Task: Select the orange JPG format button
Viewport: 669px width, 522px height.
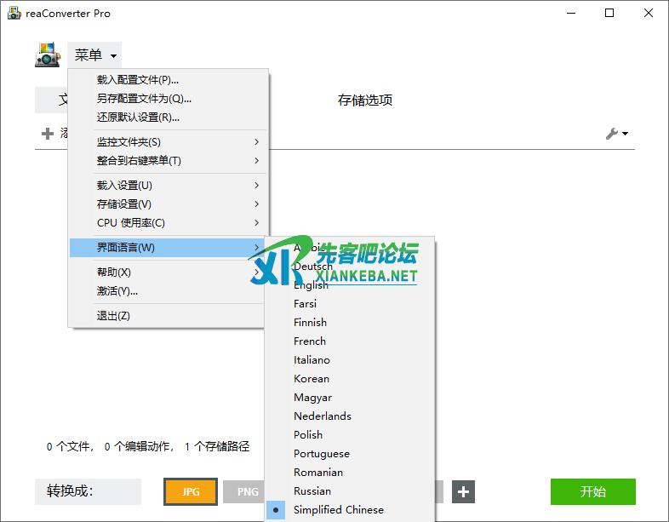Action: 191,491
